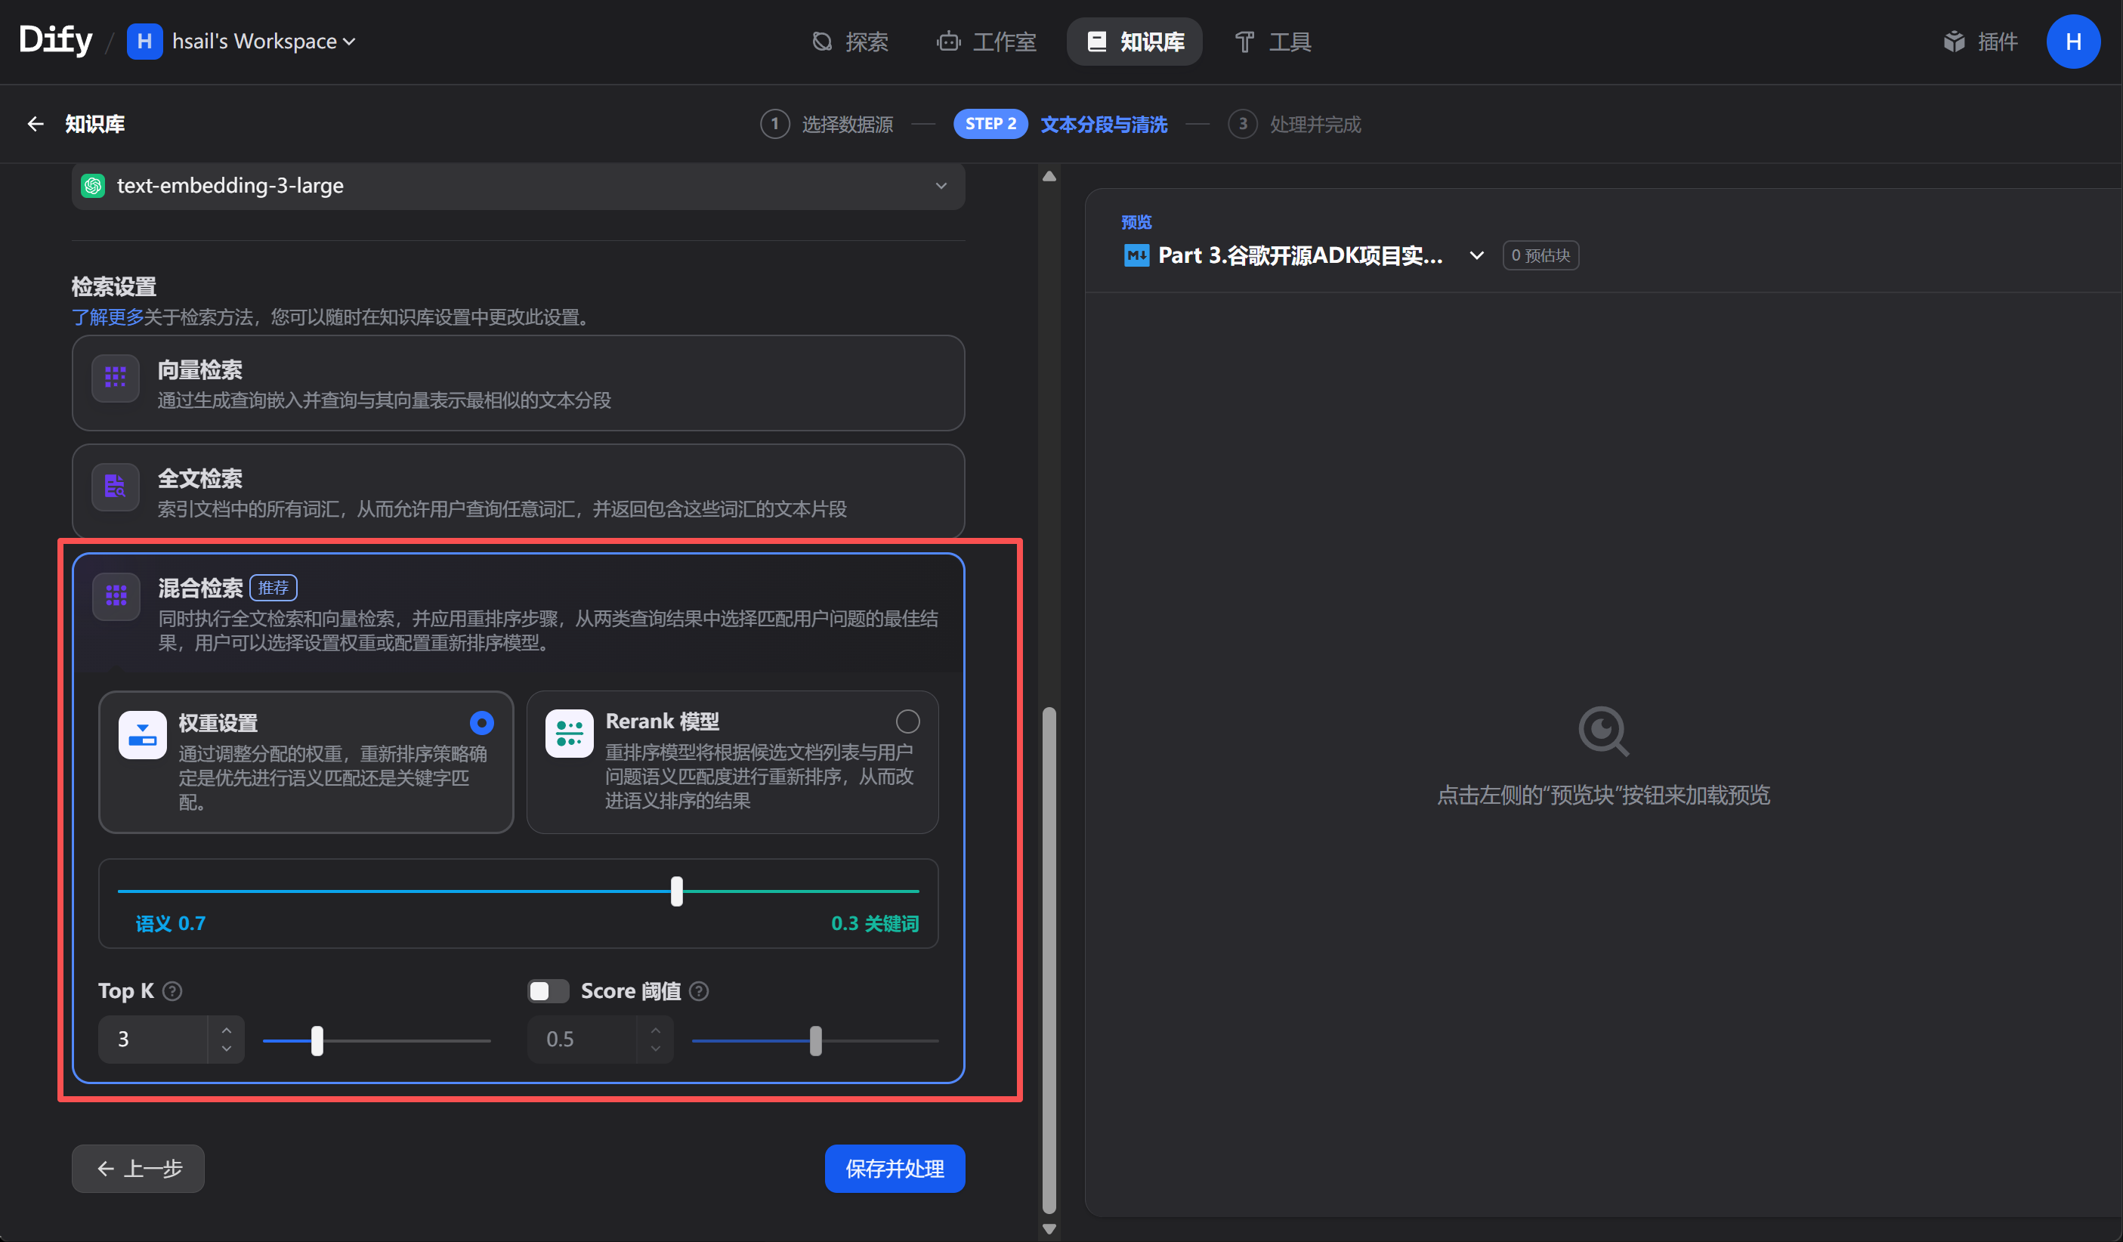Select the Rerank 模型 radio button
The width and height of the screenshot is (2123, 1242).
tap(907, 721)
